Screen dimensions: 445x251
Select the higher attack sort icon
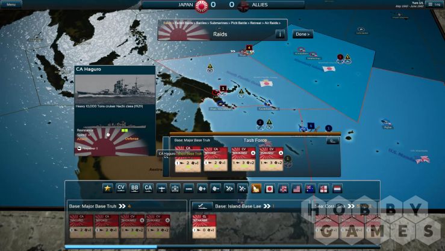[x=229, y=188]
